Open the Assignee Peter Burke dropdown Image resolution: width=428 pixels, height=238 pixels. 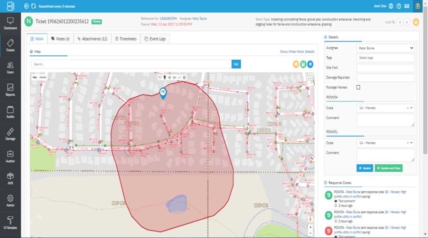[x=385, y=48]
